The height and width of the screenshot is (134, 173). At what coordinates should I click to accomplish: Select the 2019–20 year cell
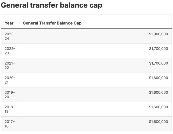pyautogui.click(x=10, y=95)
